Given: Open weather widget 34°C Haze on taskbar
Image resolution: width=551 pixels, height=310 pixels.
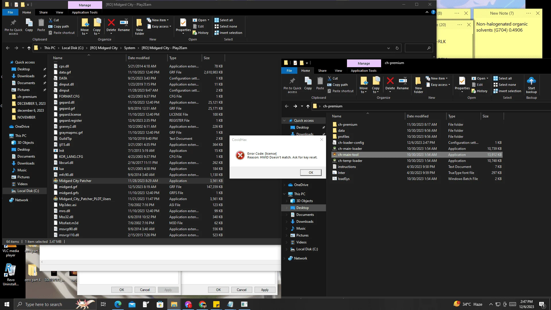Looking at the screenshot, I should (468, 304).
